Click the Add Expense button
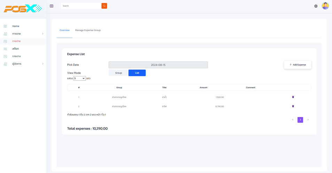Screen dimensions: 332x173 (x=298, y=65)
